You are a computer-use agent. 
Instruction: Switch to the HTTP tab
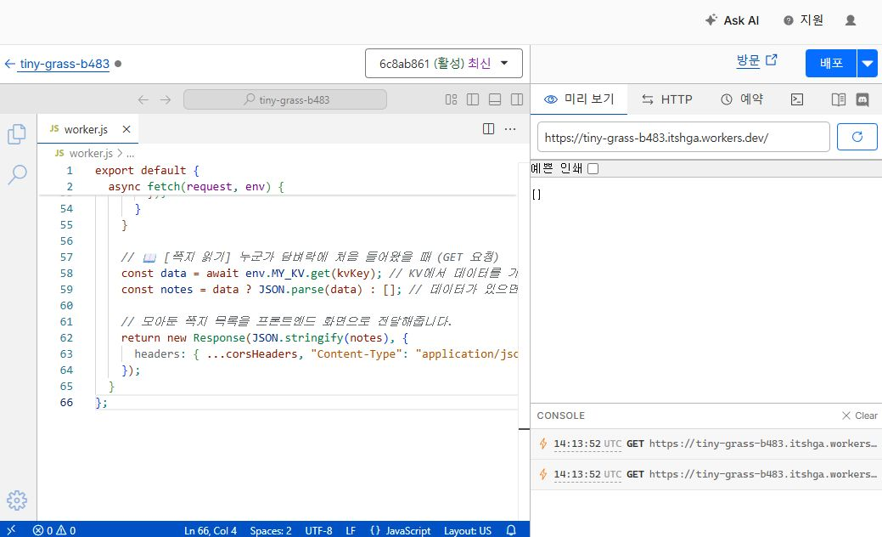[667, 99]
